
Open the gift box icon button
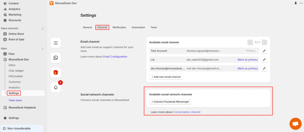pyautogui.click(x=56, y=73)
